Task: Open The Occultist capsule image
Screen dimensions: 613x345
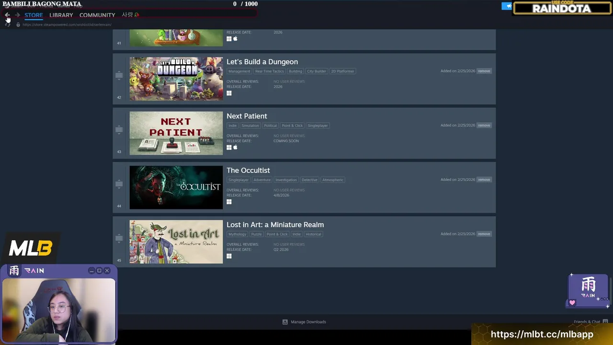Action: click(176, 187)
